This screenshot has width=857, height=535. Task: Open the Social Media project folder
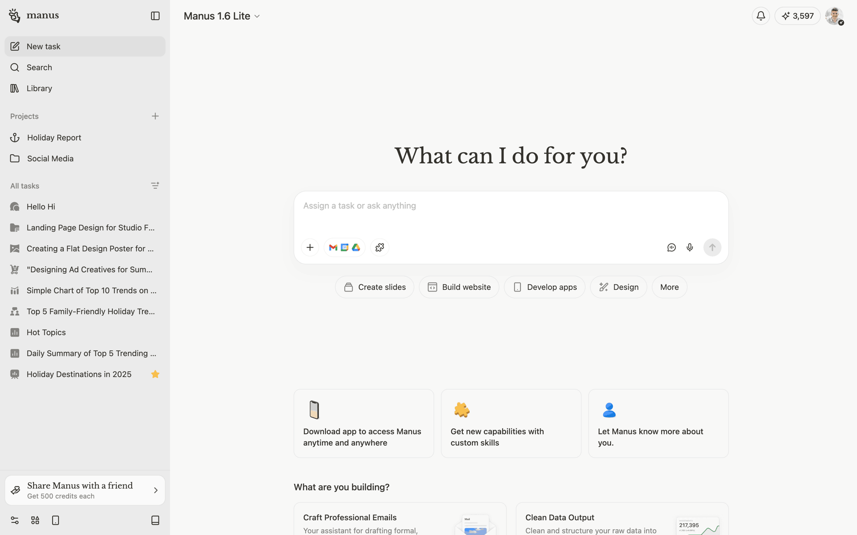(x=85, y=159)
